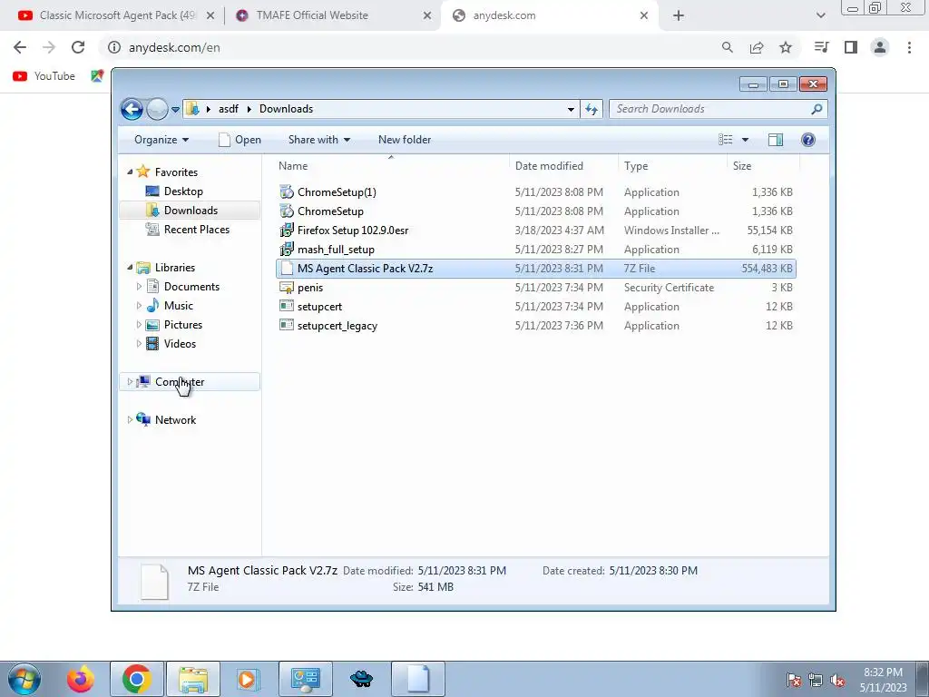Bookmark this page with star
Screen dimensions: 929x697
tap(786, 47)
